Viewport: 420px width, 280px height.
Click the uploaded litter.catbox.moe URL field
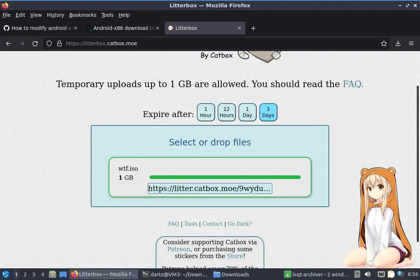tap(210, 188)
